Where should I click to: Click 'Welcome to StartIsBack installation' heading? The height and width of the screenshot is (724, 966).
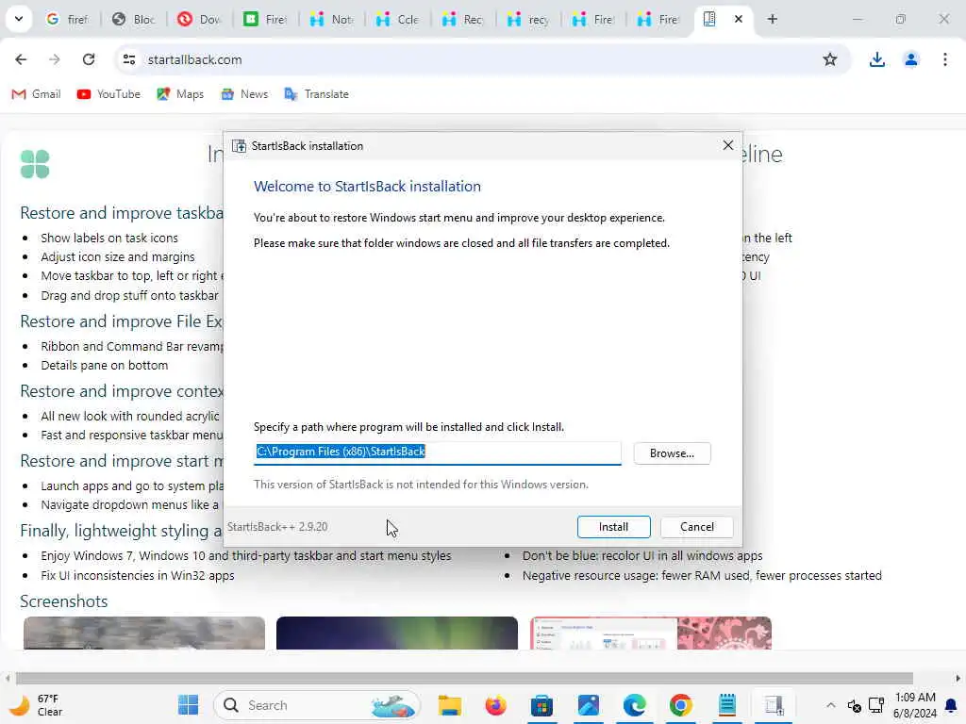[367, 187]
